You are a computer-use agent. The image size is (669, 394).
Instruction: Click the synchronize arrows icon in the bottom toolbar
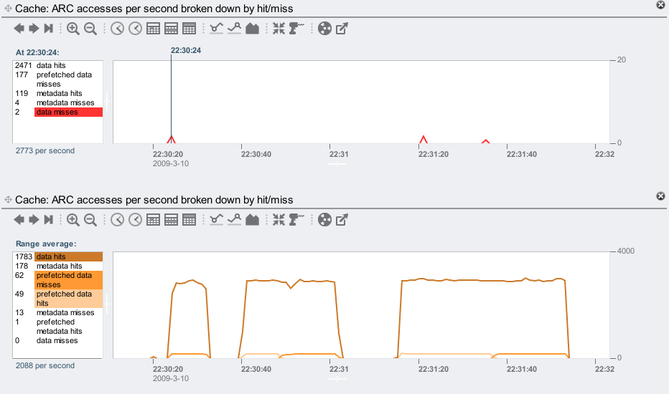[279, 220]
